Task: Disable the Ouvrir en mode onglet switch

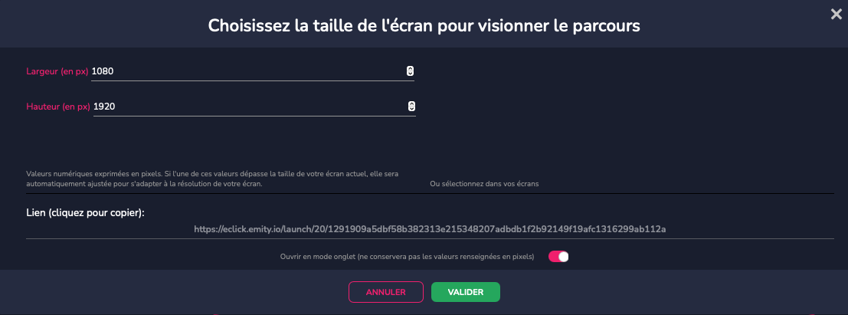Action: pyautogui.click(x=558, y=257)
